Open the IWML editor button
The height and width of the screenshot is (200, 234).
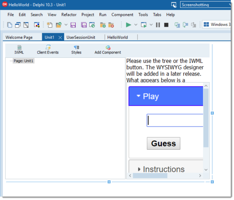(19, 50)
